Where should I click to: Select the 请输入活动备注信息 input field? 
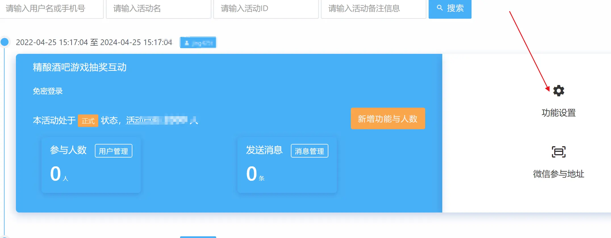point(373,8)
